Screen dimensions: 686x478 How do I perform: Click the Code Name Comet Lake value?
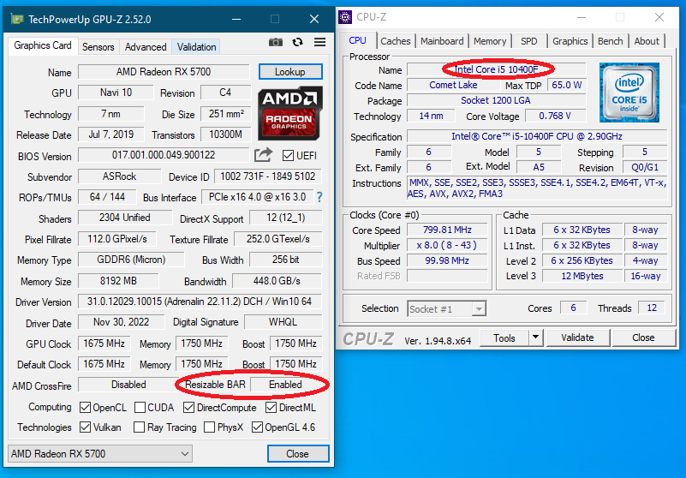(453, 85)
